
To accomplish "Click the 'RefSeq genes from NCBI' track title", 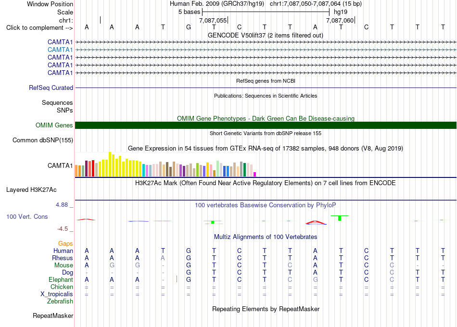I will [x=266, y=81].
